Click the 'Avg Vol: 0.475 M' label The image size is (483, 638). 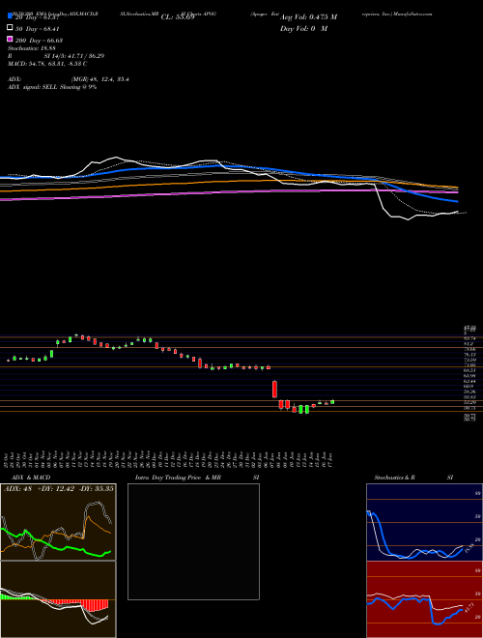(308, 17)
